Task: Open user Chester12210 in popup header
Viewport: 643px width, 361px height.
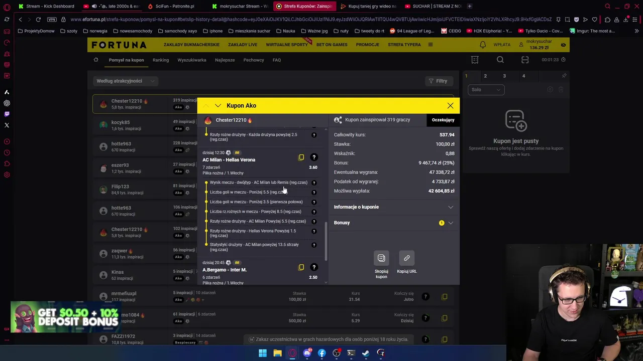Action: (231, 120)
